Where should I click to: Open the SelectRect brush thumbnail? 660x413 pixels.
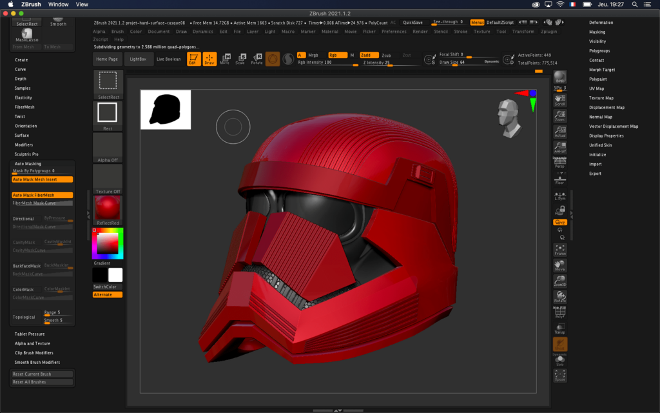coord(108,81)
